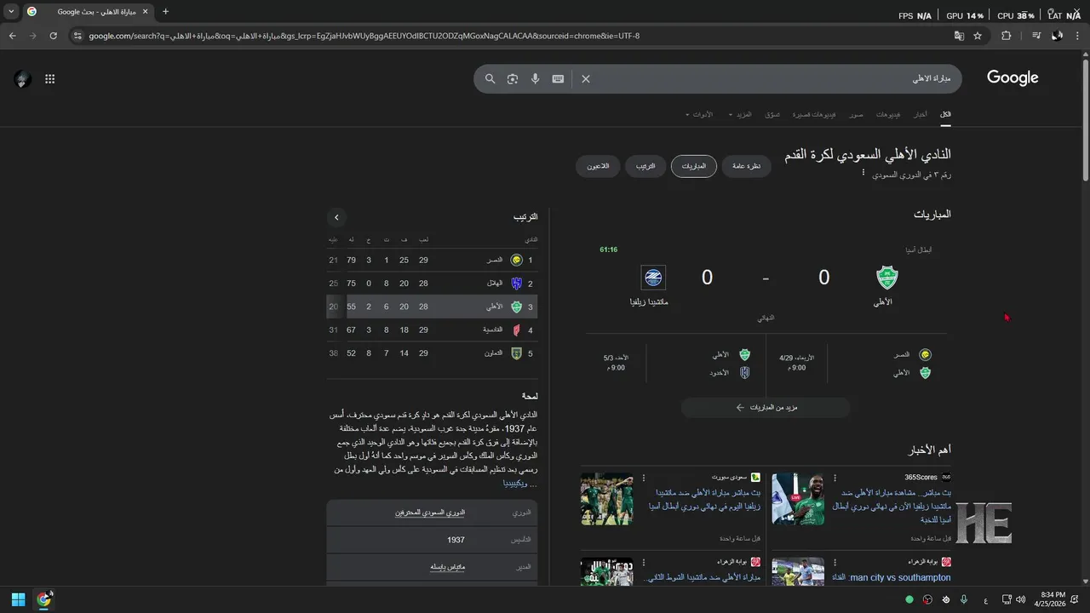1090x613 pixels.
Task: Select the الترتيب (Standings) chip
Action: pos(645,167)
